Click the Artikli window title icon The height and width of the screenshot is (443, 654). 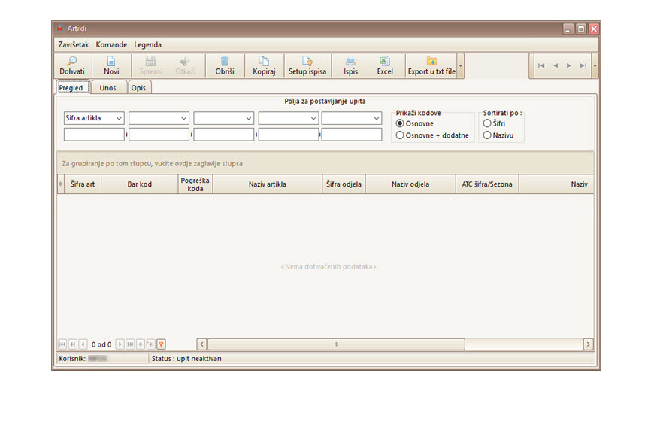[59, 29]
